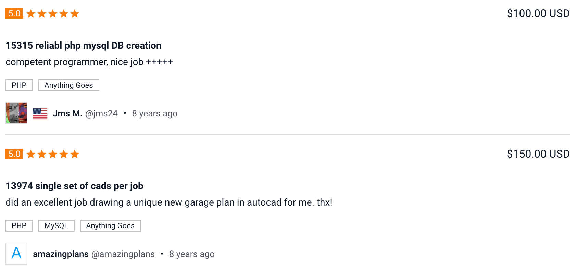576x270 pixels.
Task: Select PHP tag under second review
Action: 19,226
